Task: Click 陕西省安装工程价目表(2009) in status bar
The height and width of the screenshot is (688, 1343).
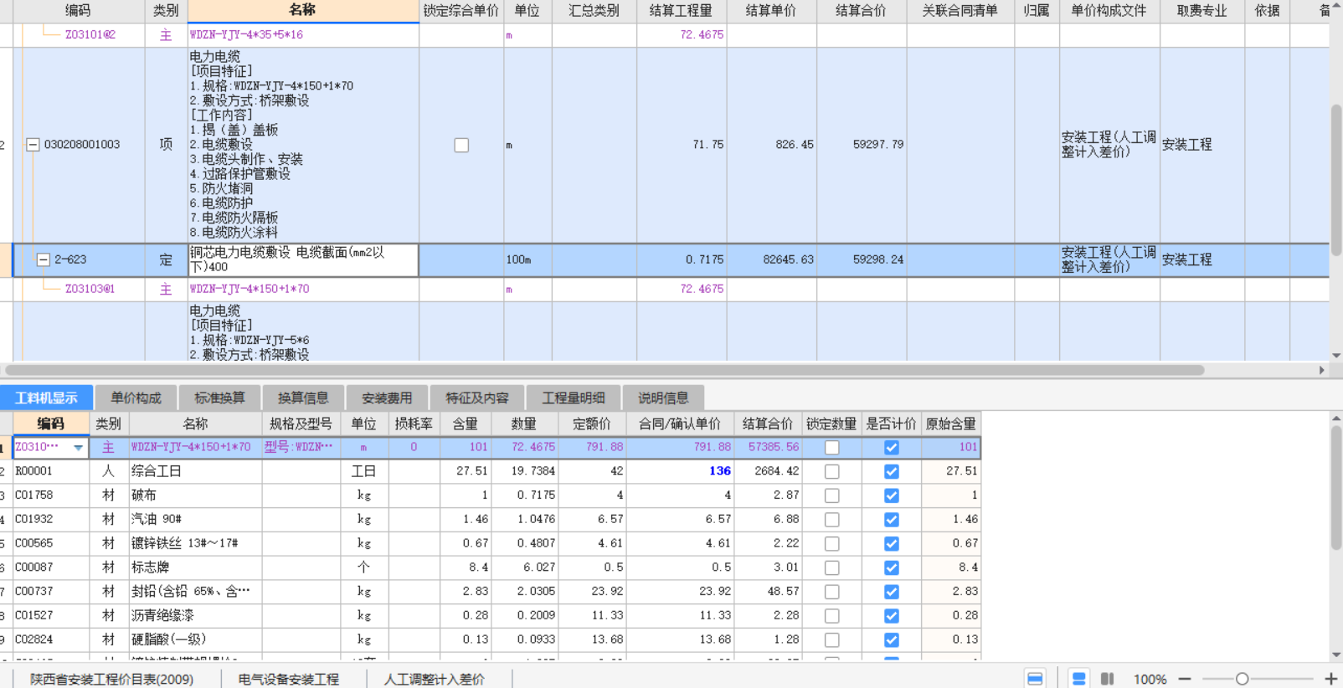Action: coord(112,679)
